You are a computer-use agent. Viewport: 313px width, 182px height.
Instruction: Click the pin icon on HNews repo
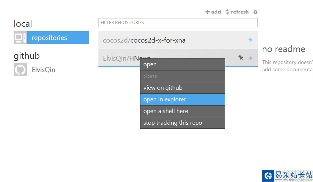pyautogui.click(x=241, y=58)
